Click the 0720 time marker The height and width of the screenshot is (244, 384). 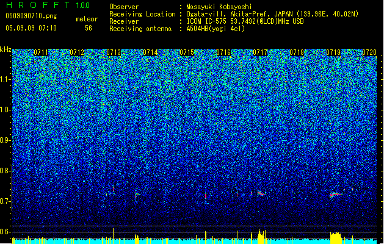[369, 52]
